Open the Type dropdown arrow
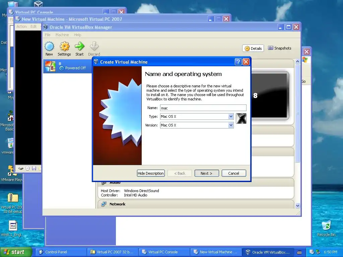 pos(231,116)
